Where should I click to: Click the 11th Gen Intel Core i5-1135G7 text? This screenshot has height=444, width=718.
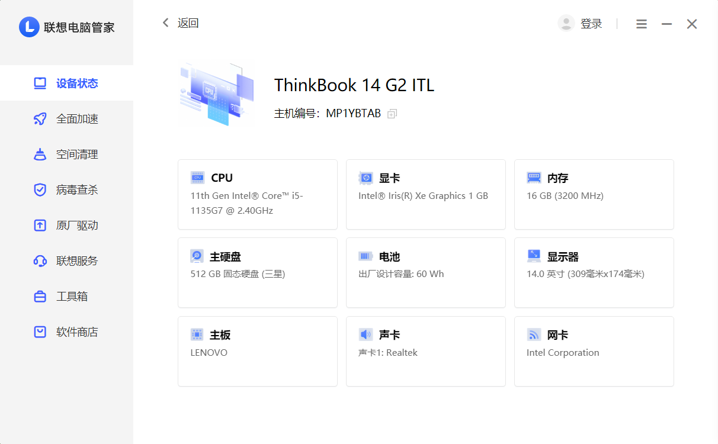(x=246, y=203)
